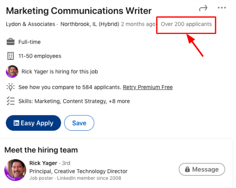Click the building employees icon

[10, 56]
